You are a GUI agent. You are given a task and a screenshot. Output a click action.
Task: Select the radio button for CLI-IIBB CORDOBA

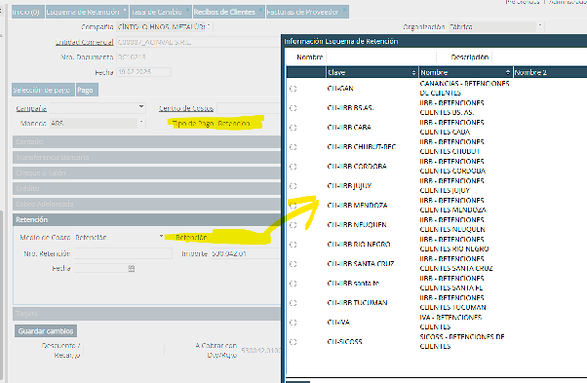click(293, 167)
